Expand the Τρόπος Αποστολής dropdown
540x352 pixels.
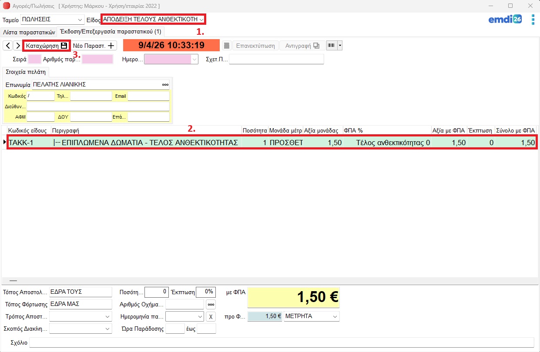tap(108, 317)
